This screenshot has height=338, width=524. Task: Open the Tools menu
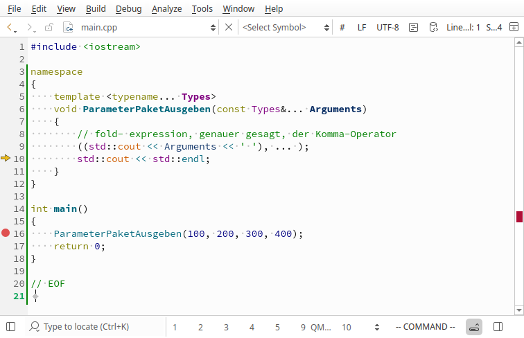point(202,9)
